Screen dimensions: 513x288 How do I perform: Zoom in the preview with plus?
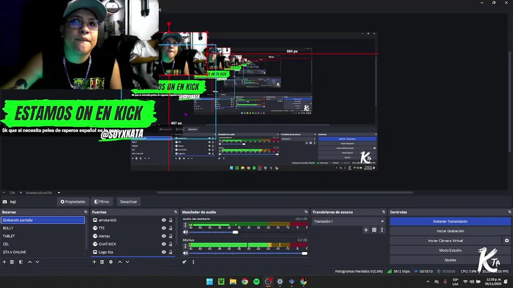coord(21,193)
